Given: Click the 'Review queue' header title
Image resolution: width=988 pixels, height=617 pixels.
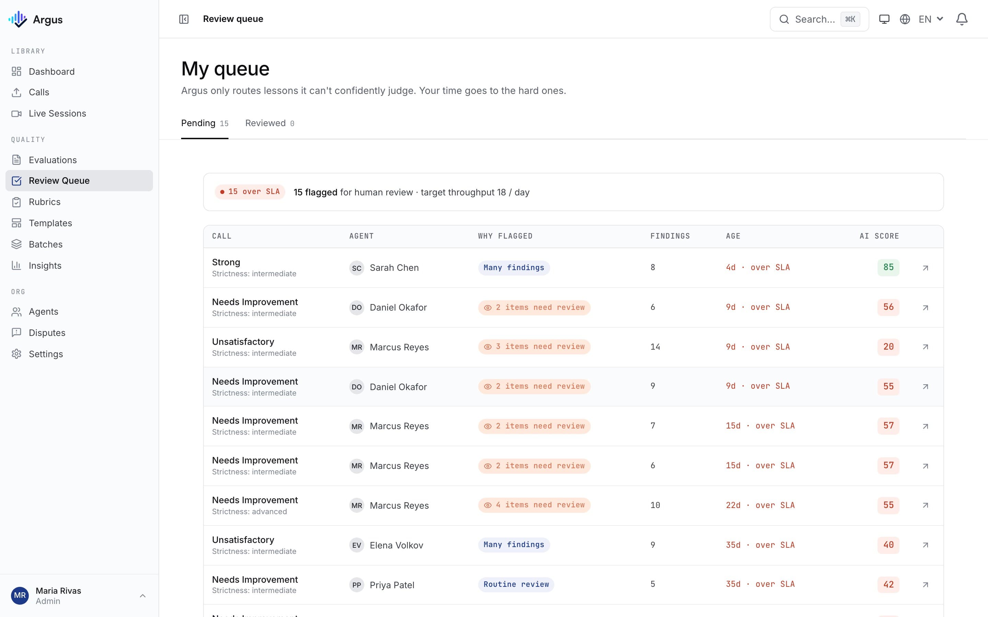Looking at the screenshot, I should tap(233, 19).
